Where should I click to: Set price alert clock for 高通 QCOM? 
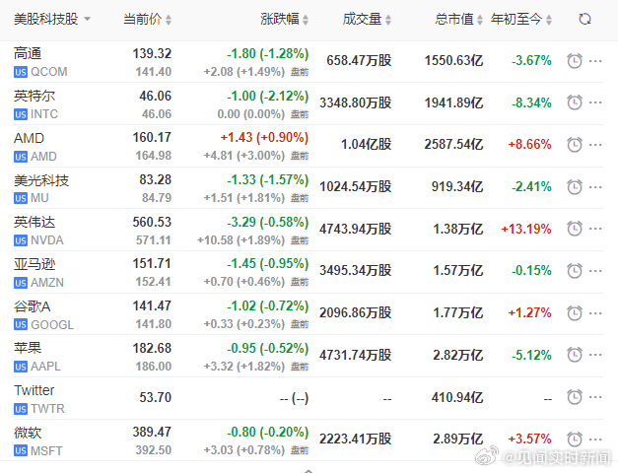point(575,61)
